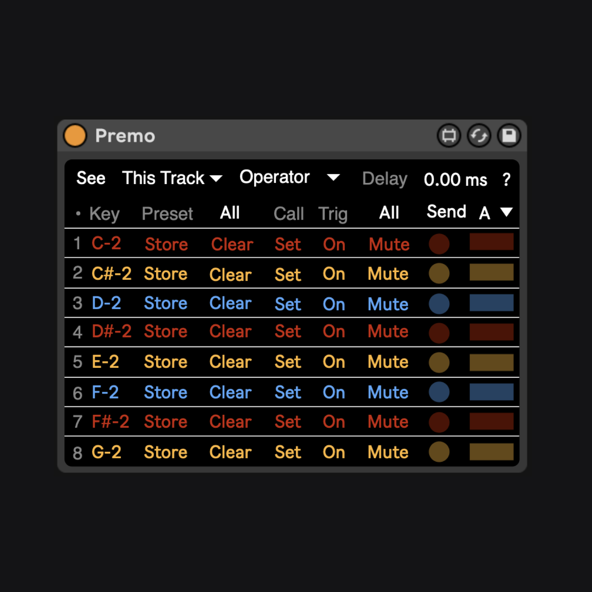Clear the preset for key G-2

(x=230, y=452)
